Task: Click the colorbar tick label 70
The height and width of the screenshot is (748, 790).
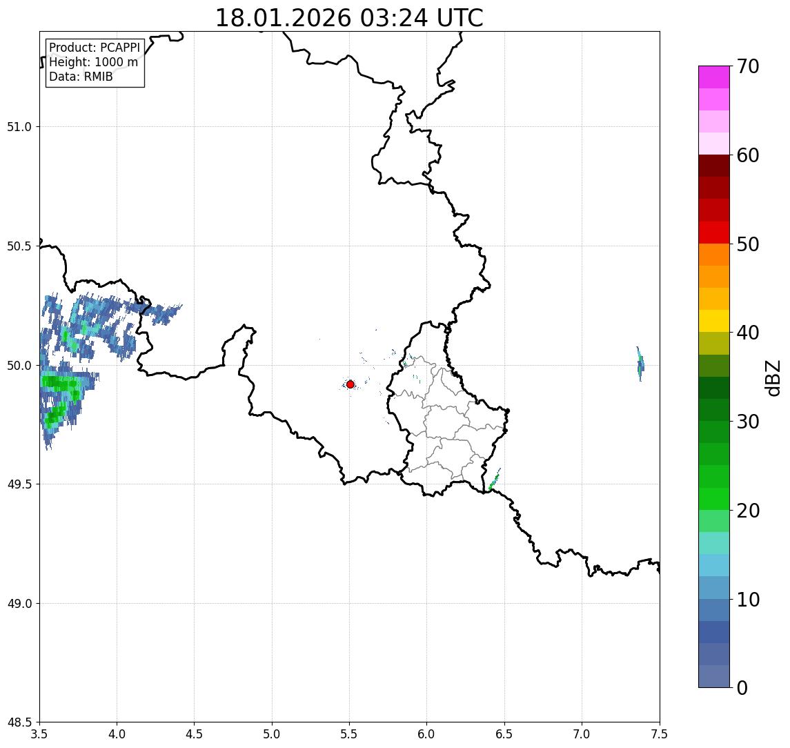Action: [x=748, y=66]
